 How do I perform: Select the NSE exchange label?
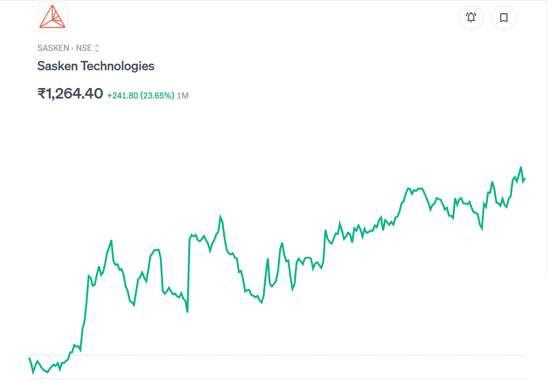(84, 48)
